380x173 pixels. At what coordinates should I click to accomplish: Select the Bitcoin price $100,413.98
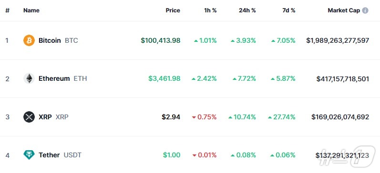[160, 40]
